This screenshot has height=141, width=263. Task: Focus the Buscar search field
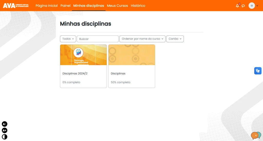[98, 39]
